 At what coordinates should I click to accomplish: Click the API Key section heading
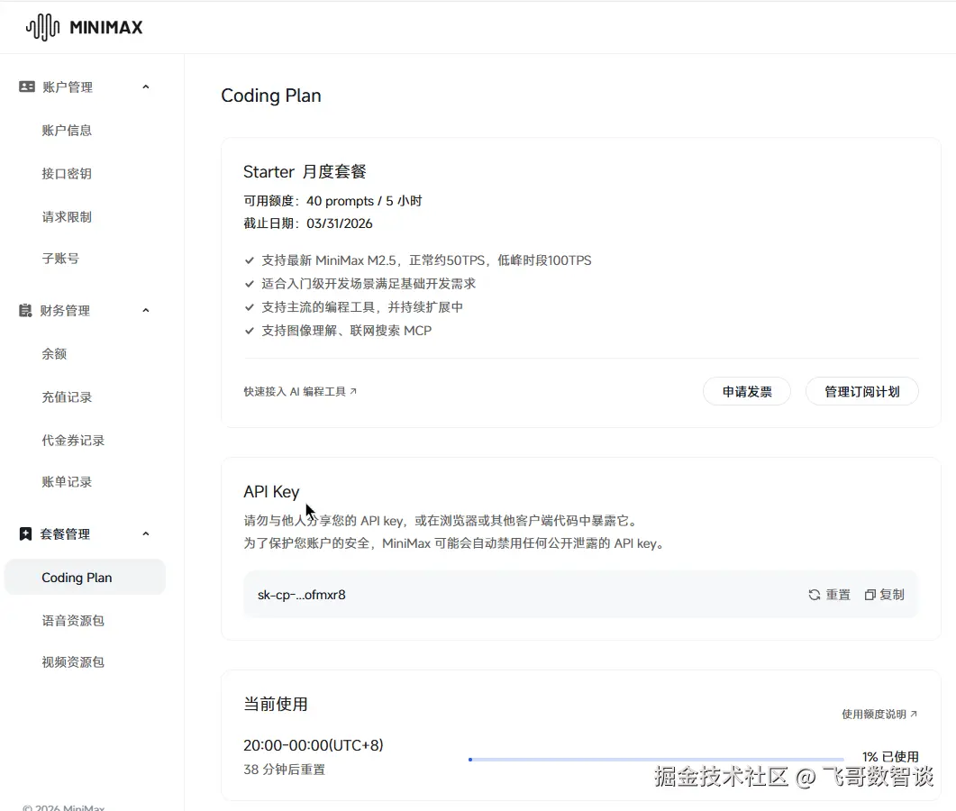271,491
